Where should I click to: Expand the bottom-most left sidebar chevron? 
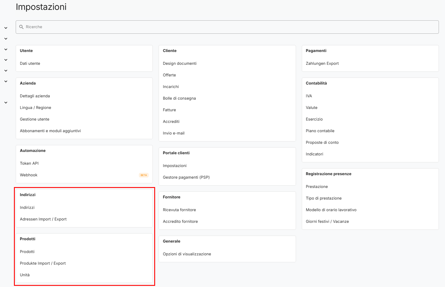[x=6, y=103]
